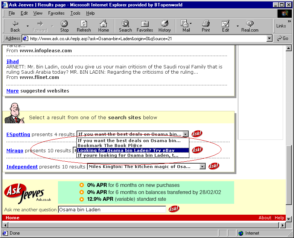294x238 pixels.
Task: Click the Ask! button in the Mirago row
Action: pos(197,150)
